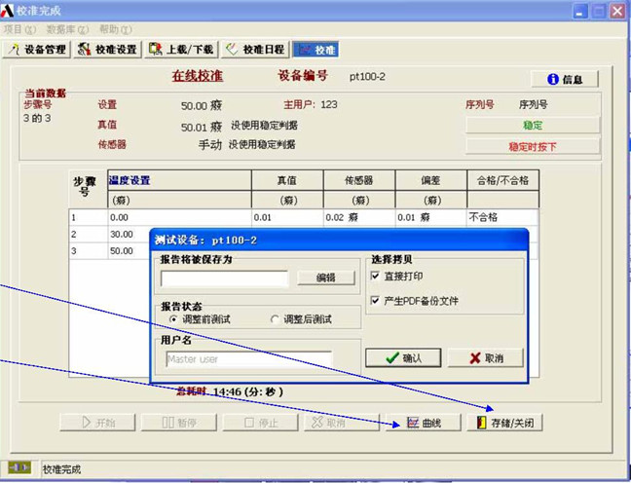The image size is (631, 483).
Task: Click the 0.02 sensor value cell
Action: point(359,218)
